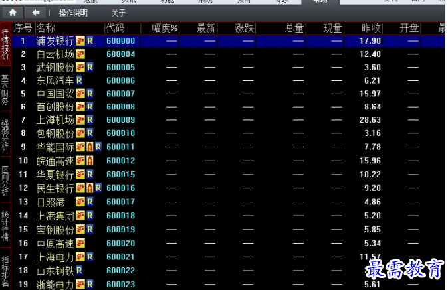
Task: Sort by the 开盘 column header
Action: coord(409,29)
